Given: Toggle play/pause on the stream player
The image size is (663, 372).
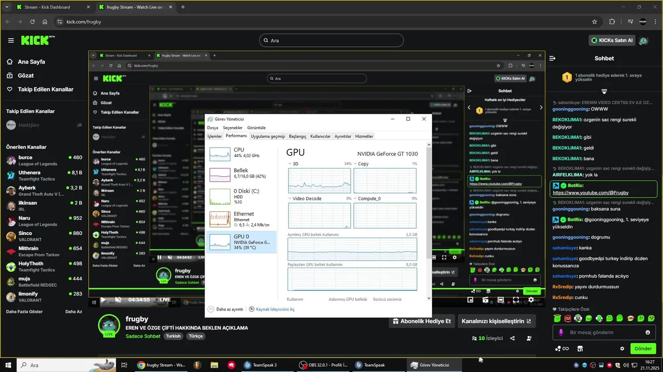Looking at the screenshot, I should [103, 300].
